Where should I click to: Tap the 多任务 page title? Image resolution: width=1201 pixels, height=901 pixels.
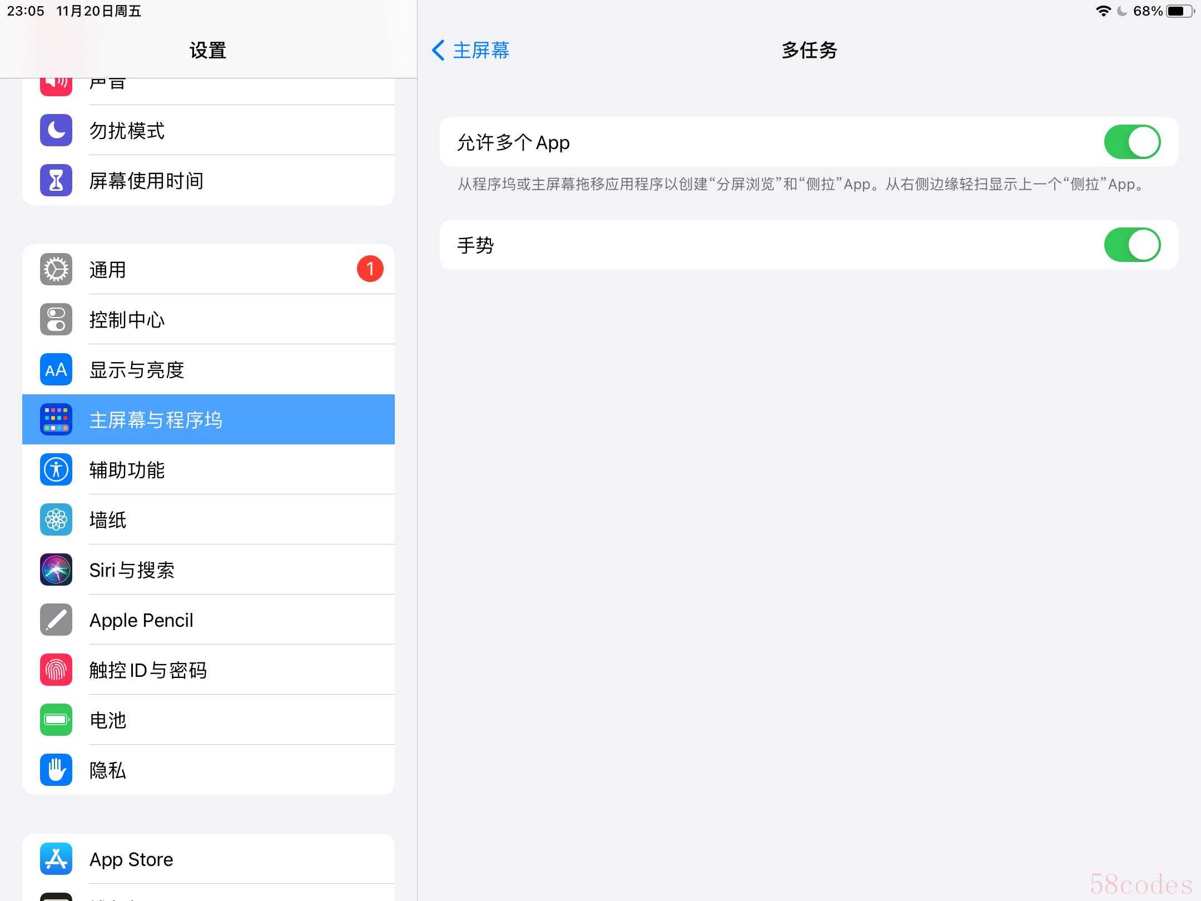click(x=809, y=50)
